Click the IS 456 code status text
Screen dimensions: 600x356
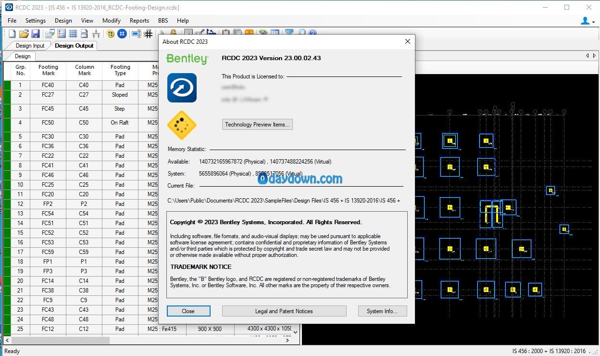coord(549,351)
